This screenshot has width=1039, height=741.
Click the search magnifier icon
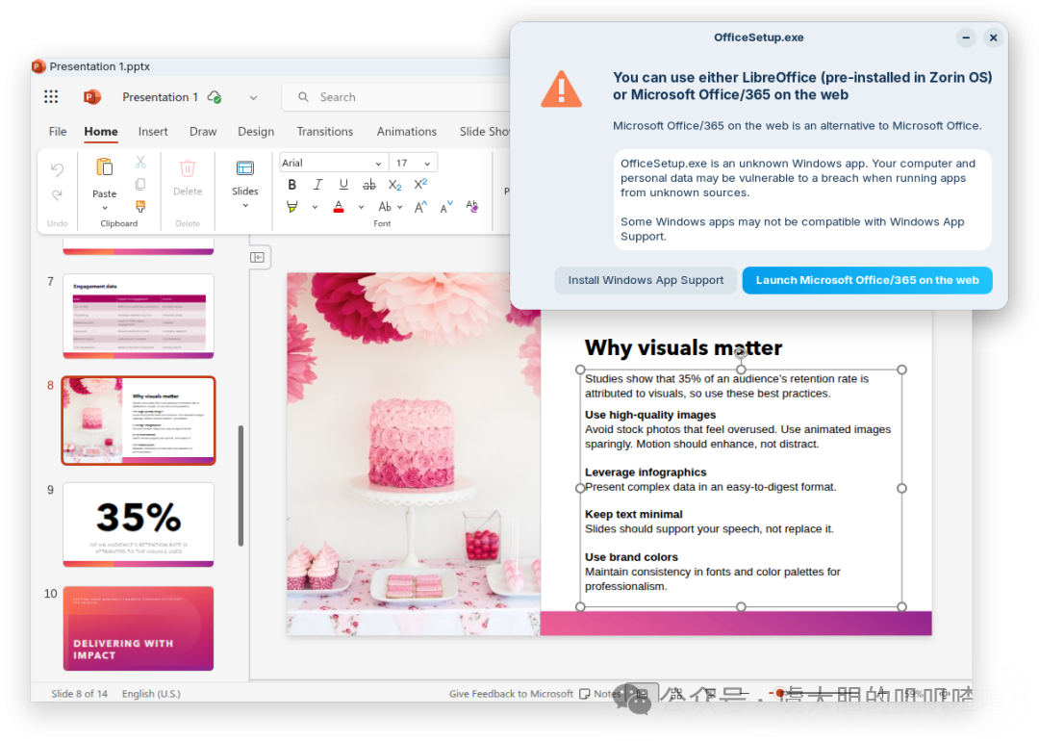[303, 97]
